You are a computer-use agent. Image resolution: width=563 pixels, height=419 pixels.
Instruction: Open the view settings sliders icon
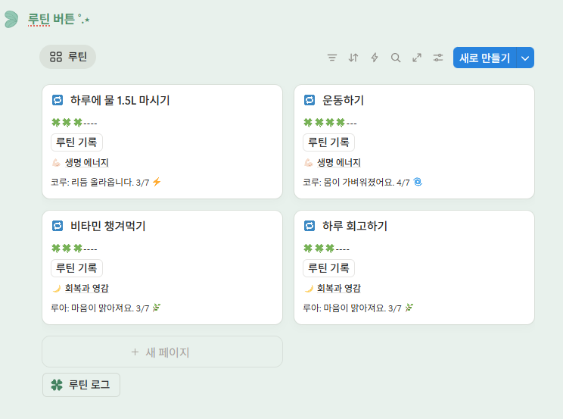pyautogui.click(x=438, y=58)
